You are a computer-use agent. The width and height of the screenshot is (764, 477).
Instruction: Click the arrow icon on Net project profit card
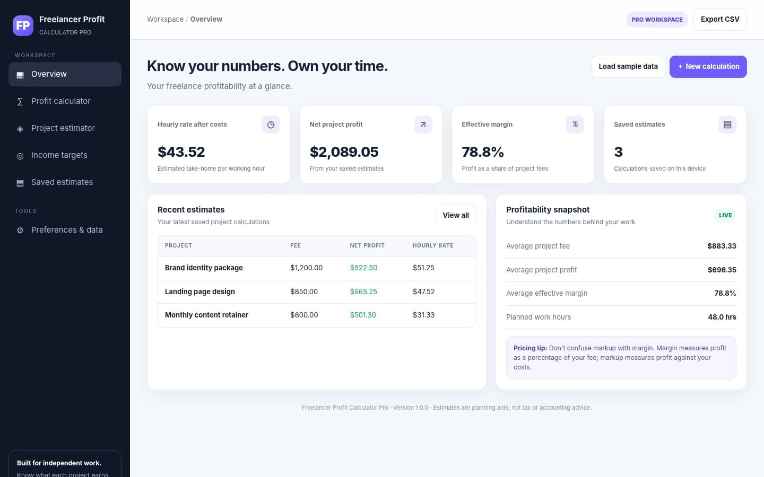(423, 125)
